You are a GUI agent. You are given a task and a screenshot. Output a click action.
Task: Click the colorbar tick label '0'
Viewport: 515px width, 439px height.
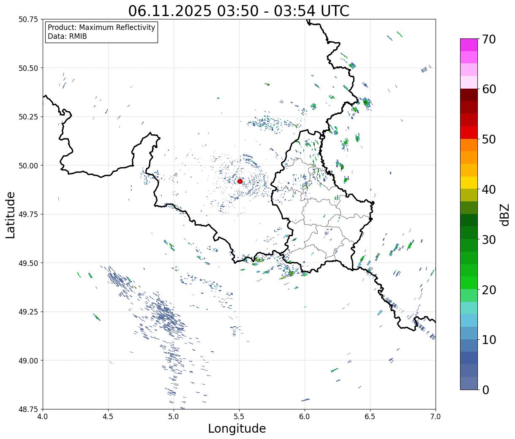tap(485, 390)
